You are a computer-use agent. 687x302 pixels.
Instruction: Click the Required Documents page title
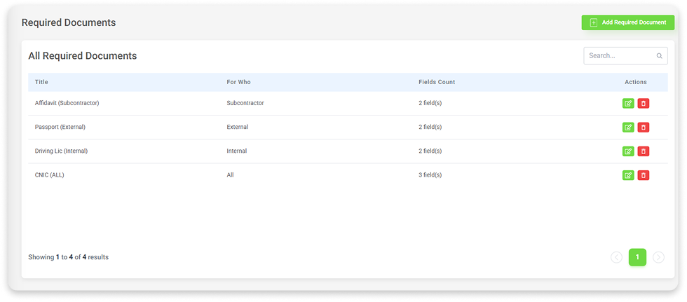coord(69,22)
